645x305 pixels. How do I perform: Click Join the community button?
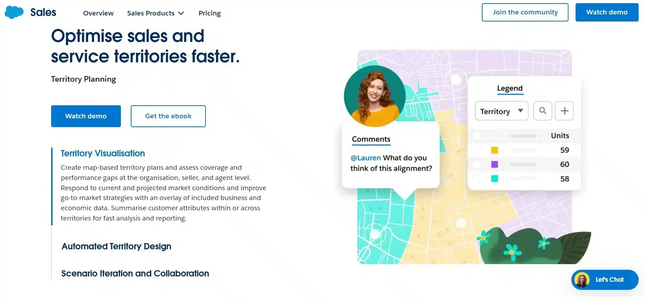pyautogui.click(x=525, y=12)
